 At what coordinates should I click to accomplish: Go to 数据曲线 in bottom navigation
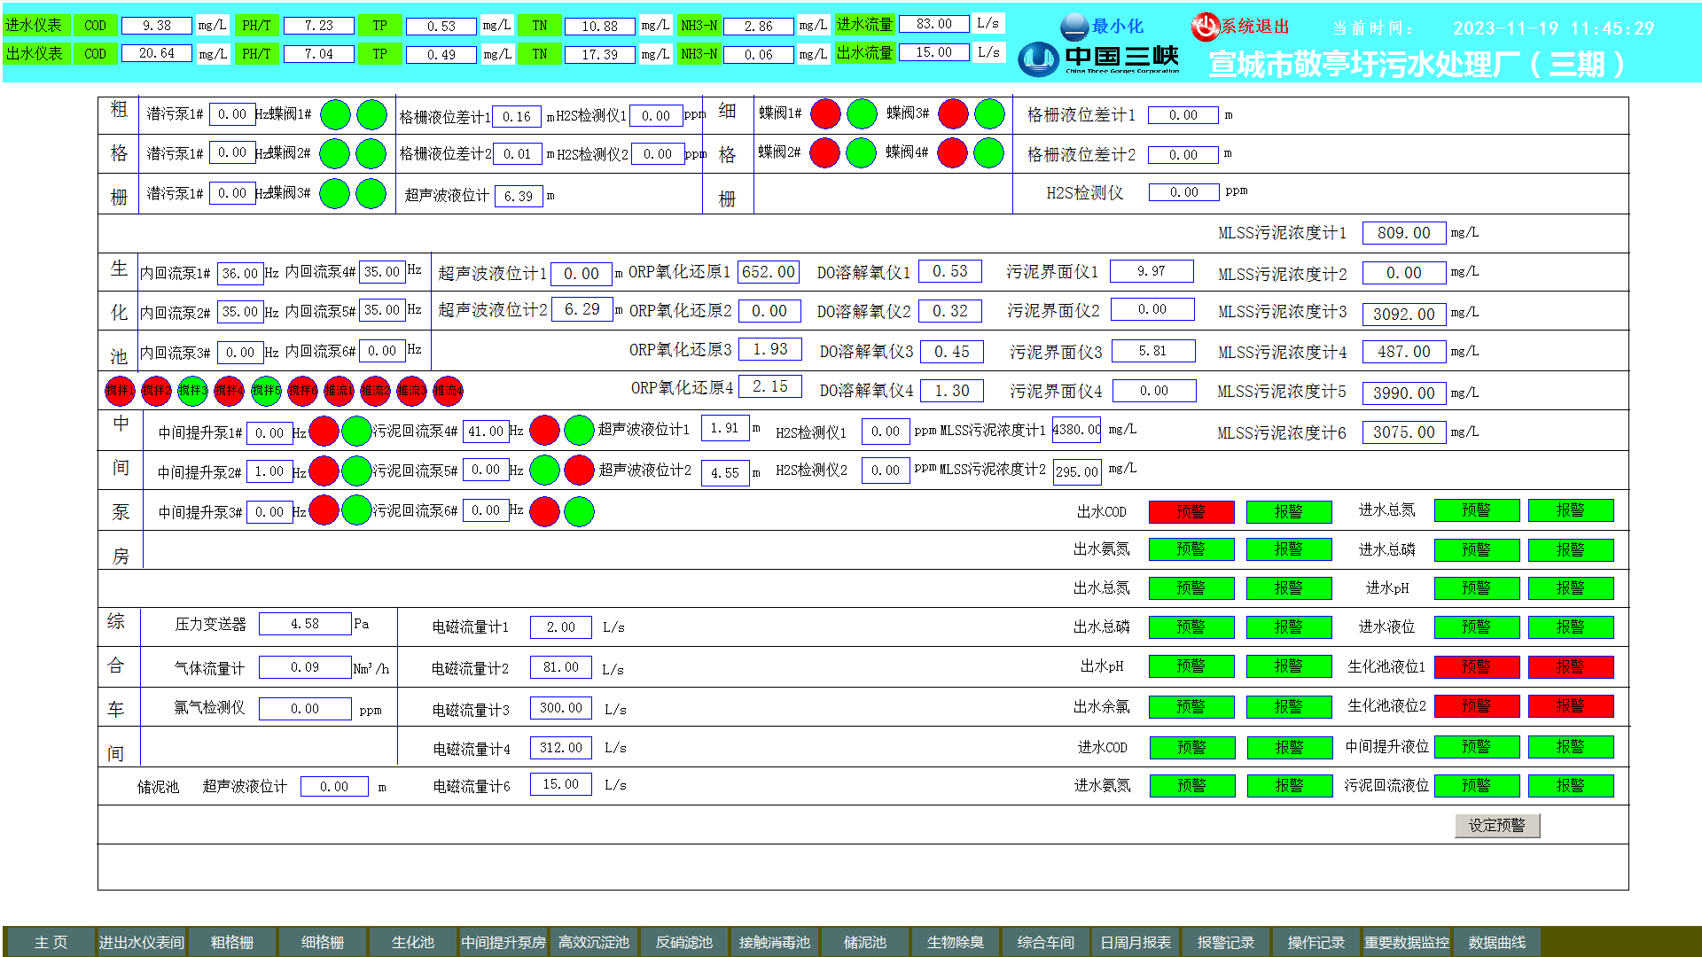[1496, 942]
